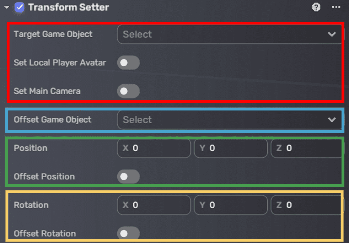
Task: Click the Position X value field
Action: (x=153, y=148)
